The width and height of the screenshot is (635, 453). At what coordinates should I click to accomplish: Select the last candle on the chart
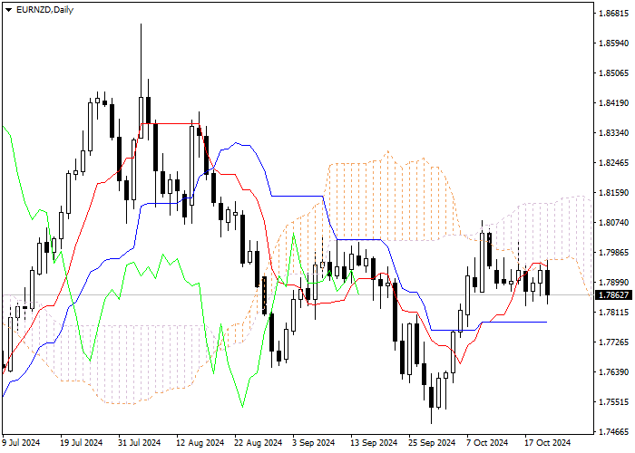click(548, 283)
